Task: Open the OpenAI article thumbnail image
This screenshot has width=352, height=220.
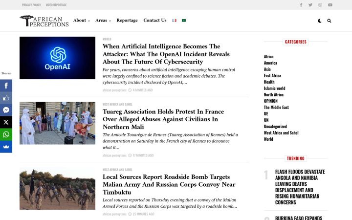Action: (x=57, y=58)
